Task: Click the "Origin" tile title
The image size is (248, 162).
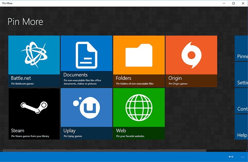Action: click(x=175, y=78)
